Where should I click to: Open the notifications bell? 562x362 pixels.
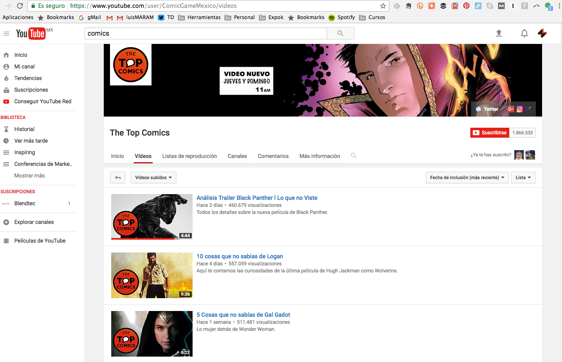(x=524, y=33)
